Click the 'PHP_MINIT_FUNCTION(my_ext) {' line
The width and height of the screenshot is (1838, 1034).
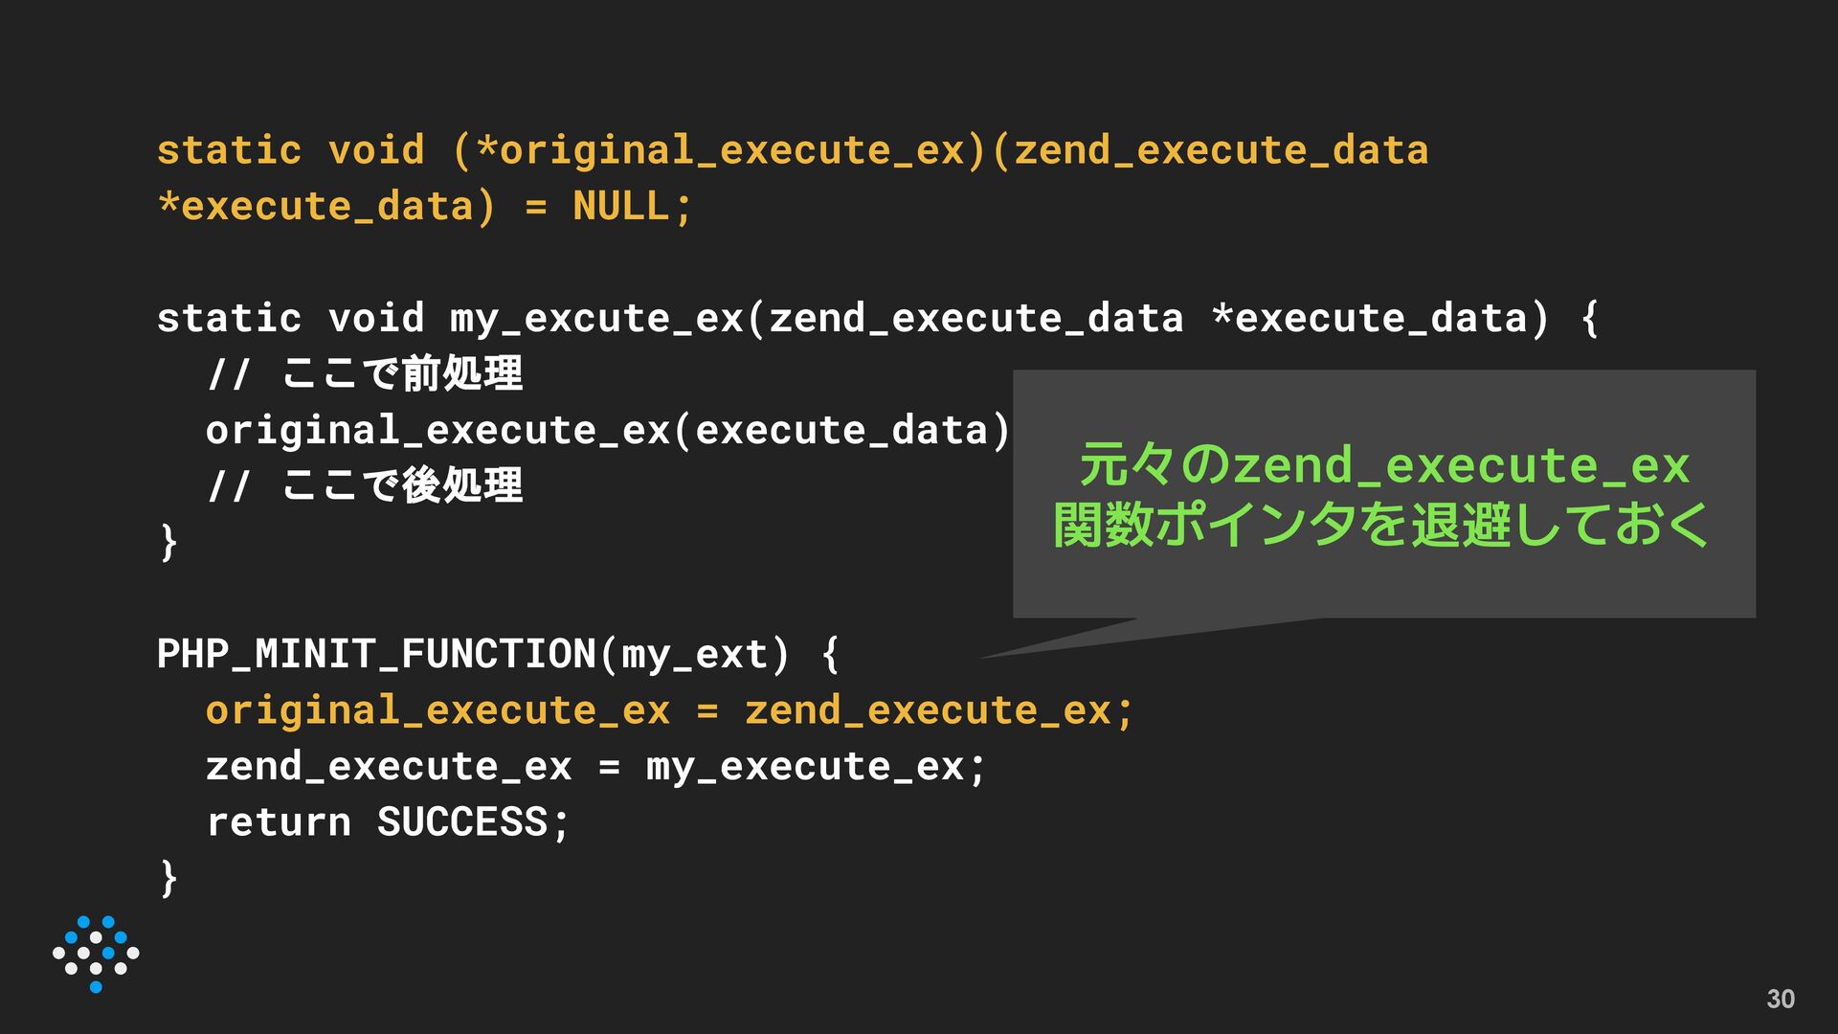click(498, 654)
